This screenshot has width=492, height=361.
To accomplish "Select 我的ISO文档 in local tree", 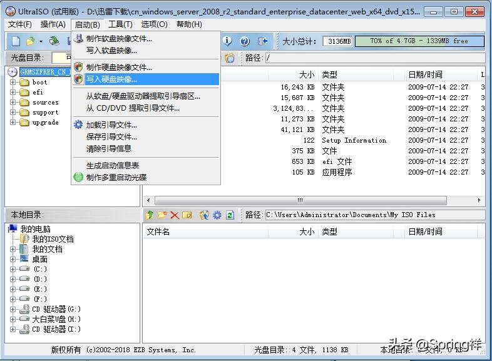I will coord(53,239).
